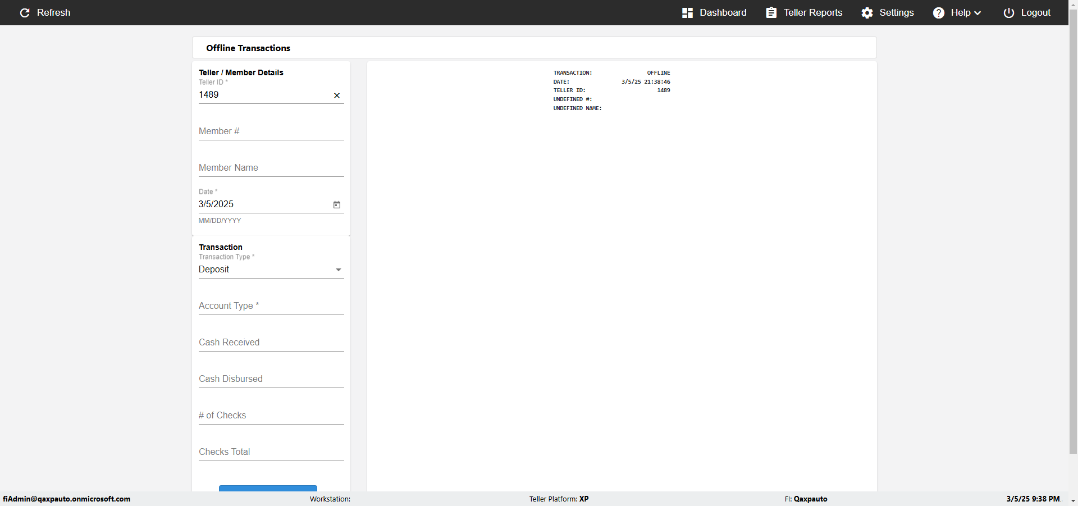Click receipt TRANSACTION: label line
Image resolution: width=1078 pixels, height=506 pixels.
coord(573,73)
